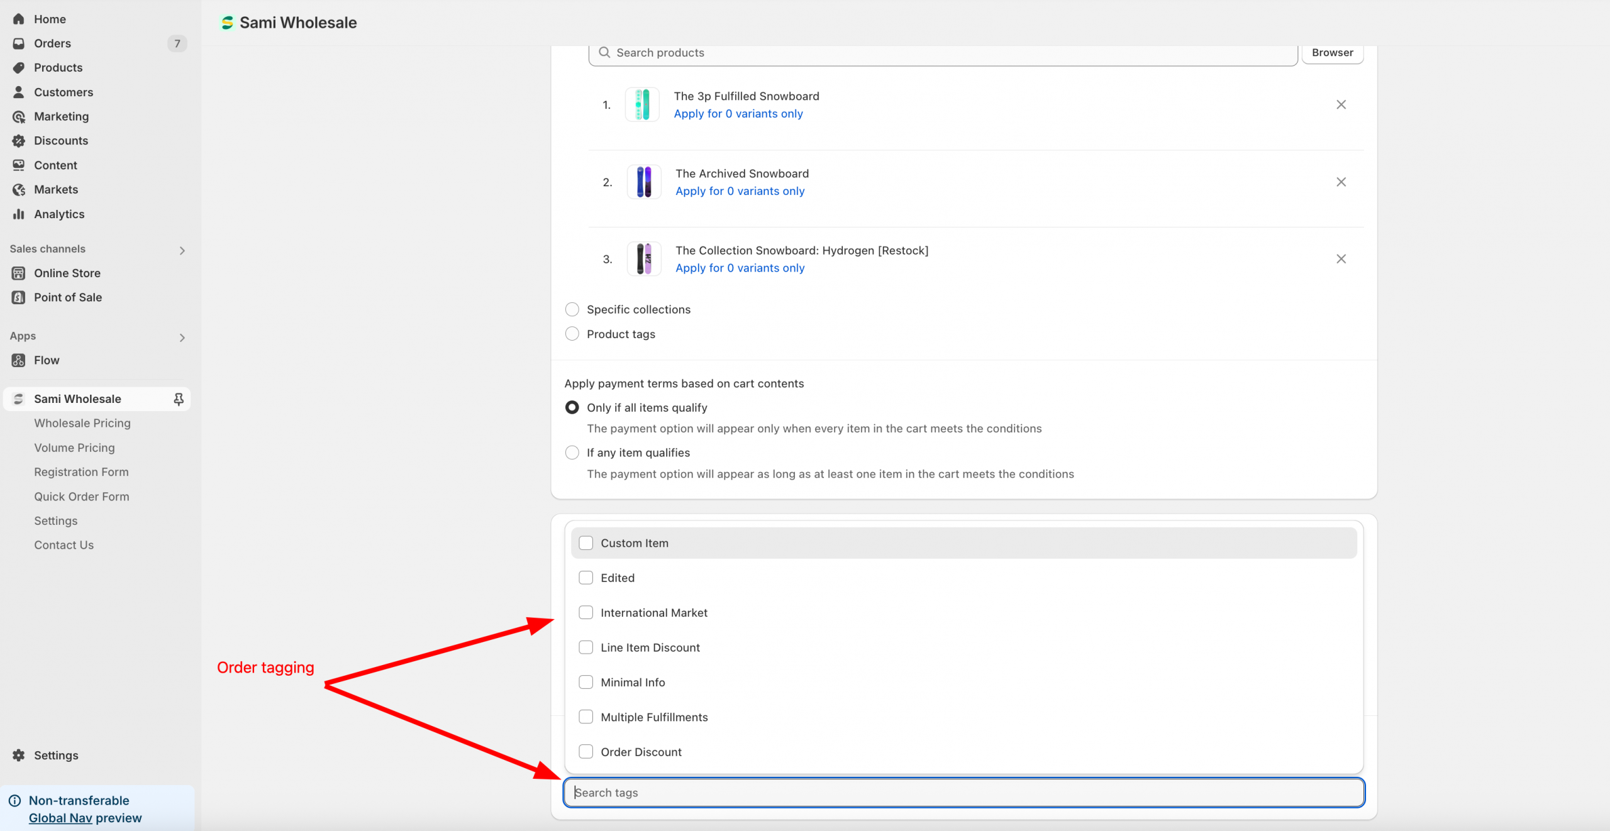Click the Discounts badge icon
This screenshot has width=1610, height=831.
19,141
